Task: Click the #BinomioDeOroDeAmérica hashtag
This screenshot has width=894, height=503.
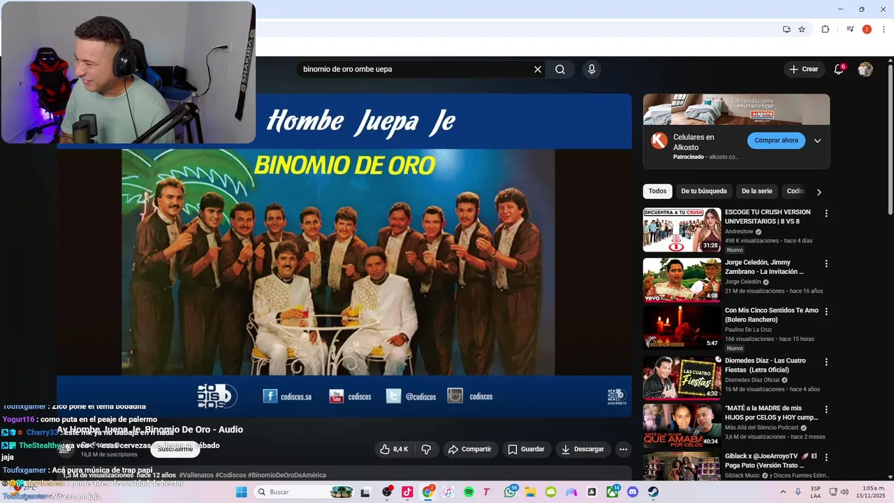Action: coord(286,475)
